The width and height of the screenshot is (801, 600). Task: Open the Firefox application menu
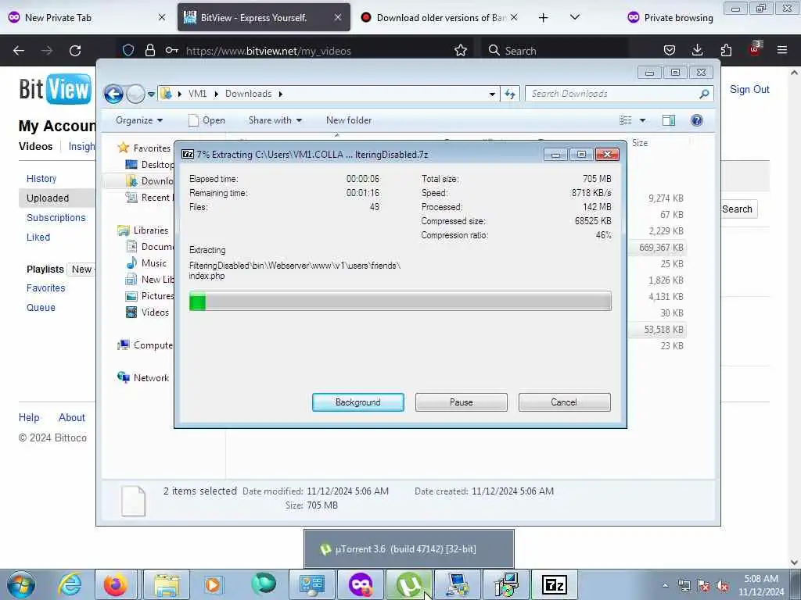tap(782, 51)
